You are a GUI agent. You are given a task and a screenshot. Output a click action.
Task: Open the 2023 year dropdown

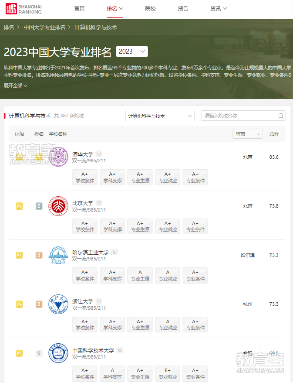pos(131,51)
